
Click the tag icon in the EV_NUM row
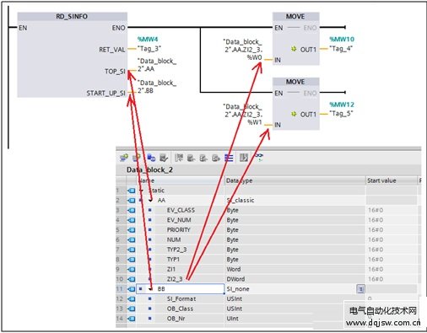click(x=131, y=220)
